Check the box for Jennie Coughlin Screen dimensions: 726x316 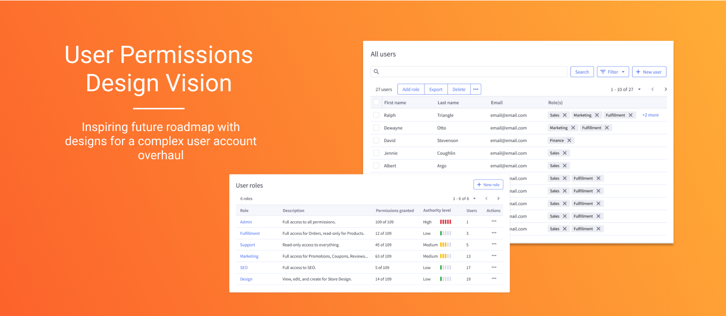pyautogui.click(x=376, y=153)
